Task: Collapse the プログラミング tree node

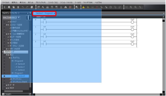Action: click(x=3, y=52)
